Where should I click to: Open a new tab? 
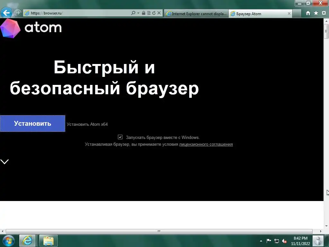297,14
